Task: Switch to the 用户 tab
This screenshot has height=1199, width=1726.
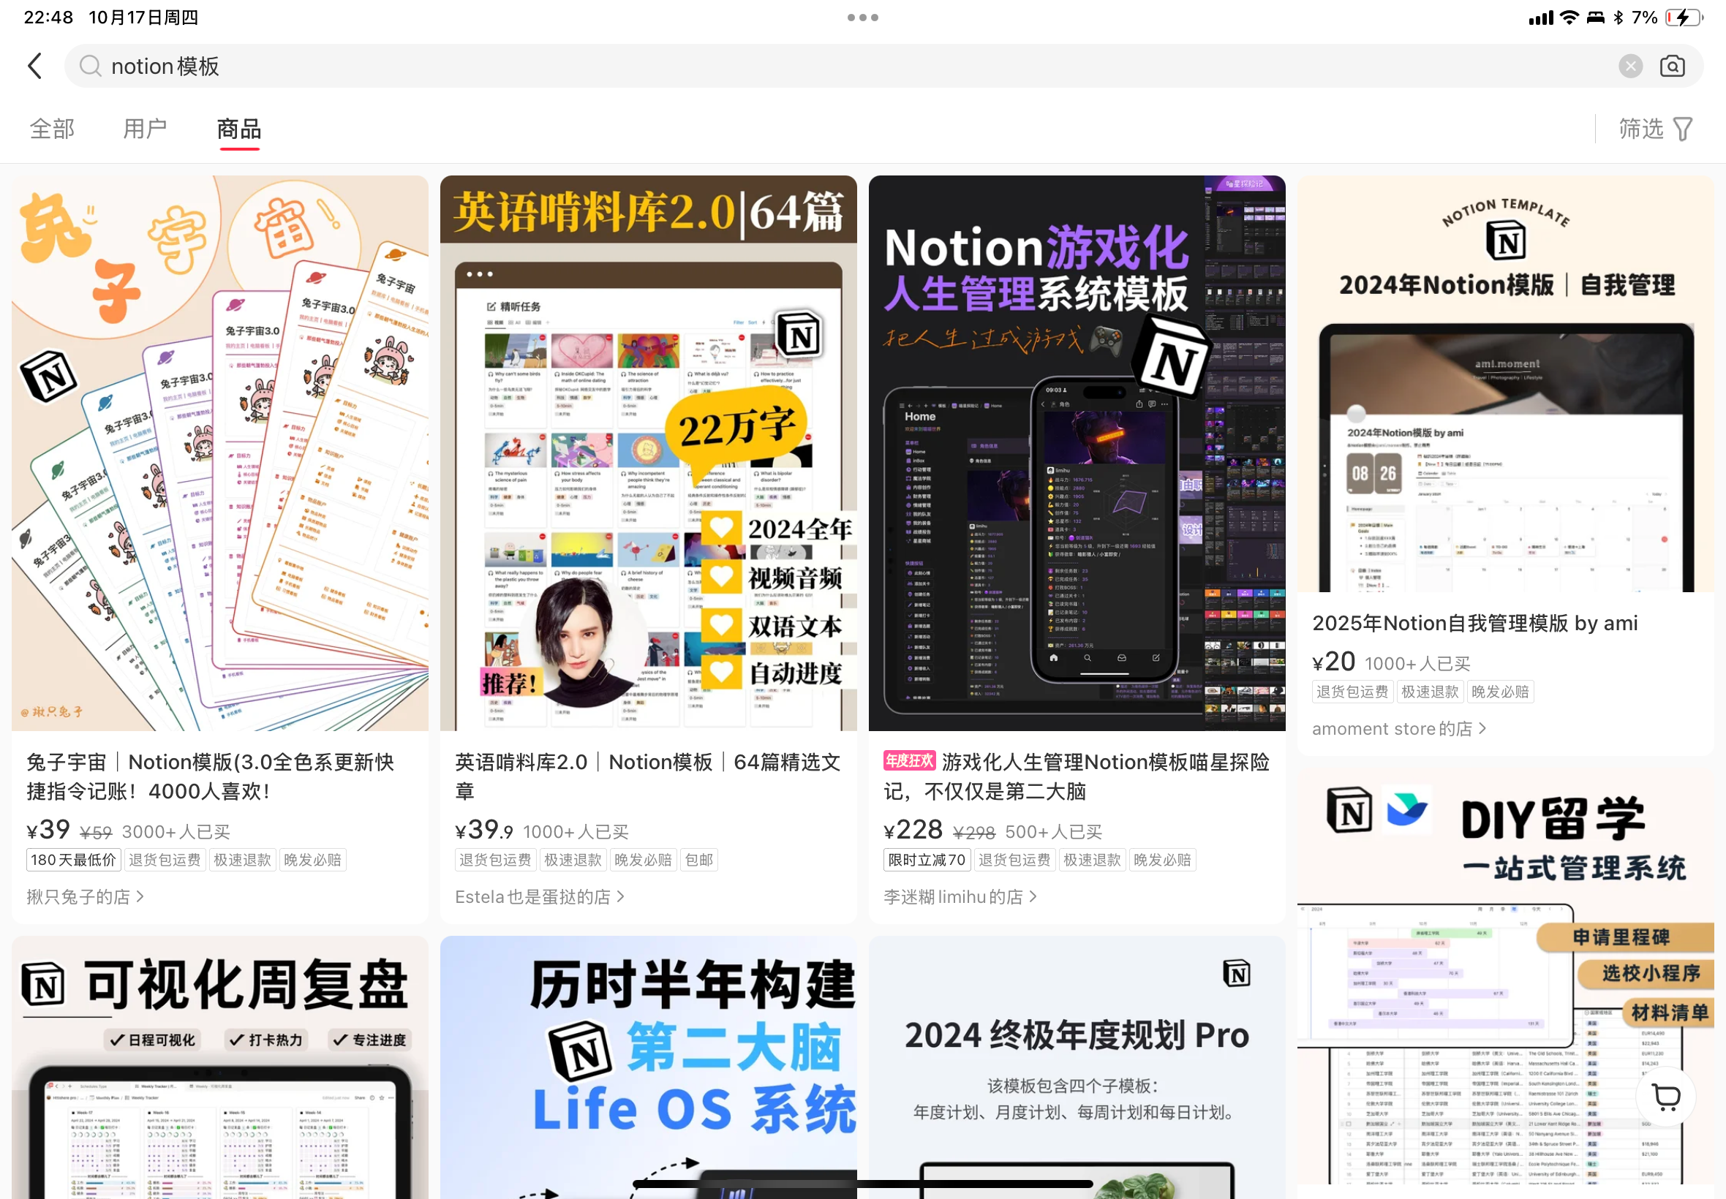Action: (145, 129)
